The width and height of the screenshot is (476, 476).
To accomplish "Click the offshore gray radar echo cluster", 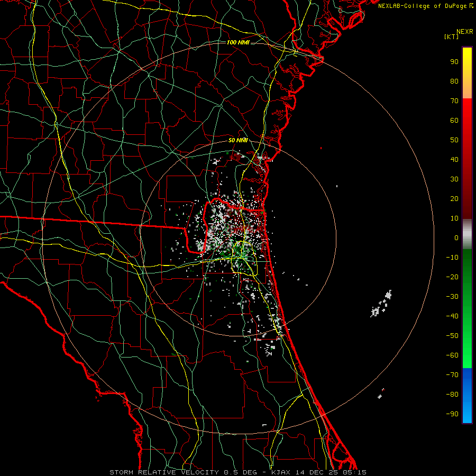I will pos(381,304).
